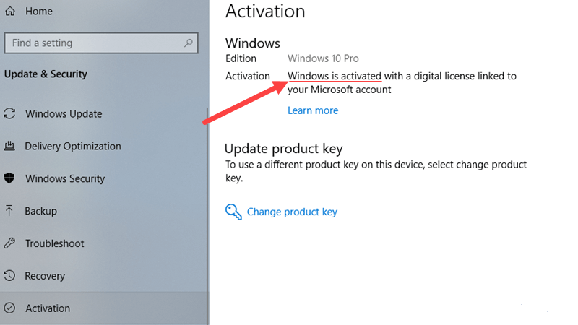Image resolution: width=578 pixels, height=325 pixels.
Task: Click the Backup up-arrow icon
Action: pyautogui.click(x=9, y=211)
